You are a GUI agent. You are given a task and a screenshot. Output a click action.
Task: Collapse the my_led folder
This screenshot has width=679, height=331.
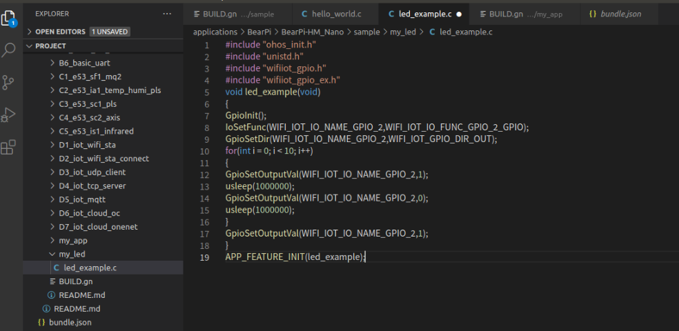point(52,254)
